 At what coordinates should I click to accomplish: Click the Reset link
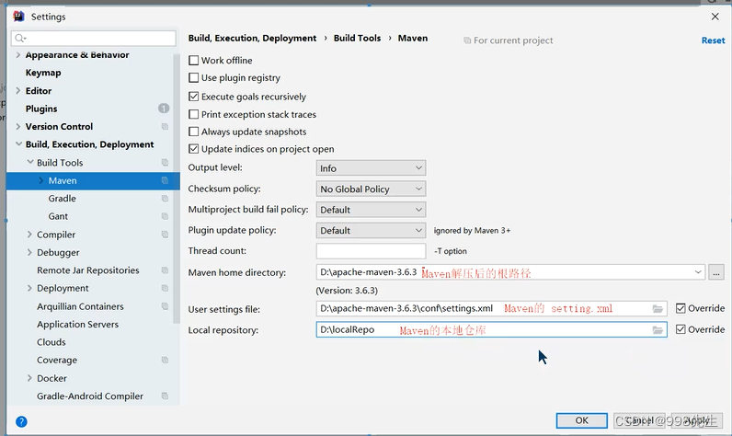(x=713, y=40)
